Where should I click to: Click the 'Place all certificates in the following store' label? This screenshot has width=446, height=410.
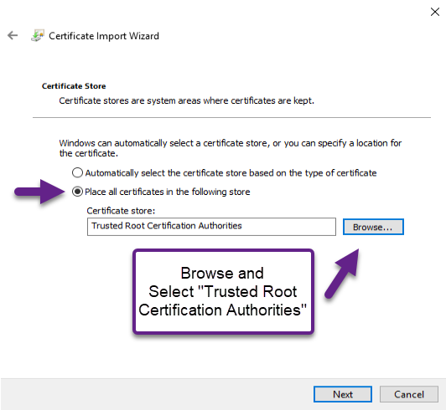coord(168,192)
